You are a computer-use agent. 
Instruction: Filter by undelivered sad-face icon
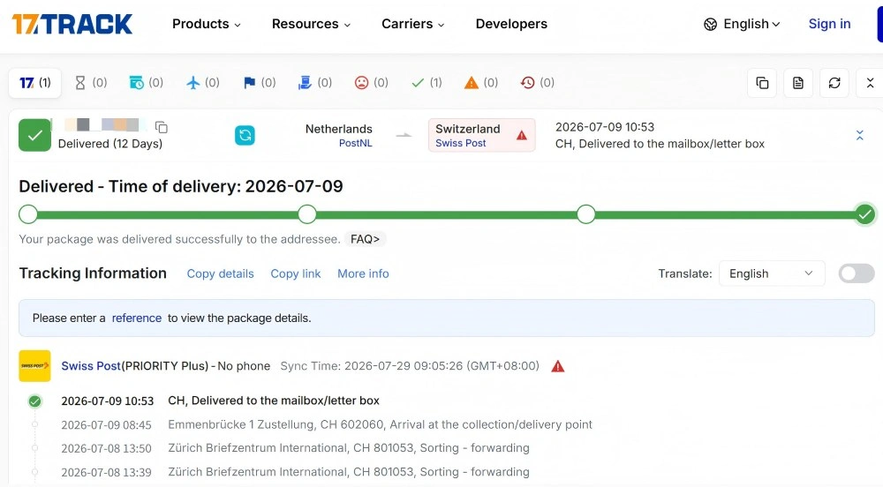[x=371, y=83]
